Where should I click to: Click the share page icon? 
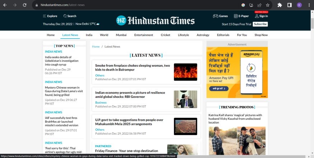(x=259, y=5)
